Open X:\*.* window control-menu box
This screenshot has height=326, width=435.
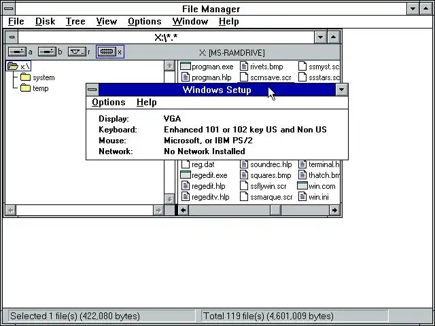pos(12,37)
